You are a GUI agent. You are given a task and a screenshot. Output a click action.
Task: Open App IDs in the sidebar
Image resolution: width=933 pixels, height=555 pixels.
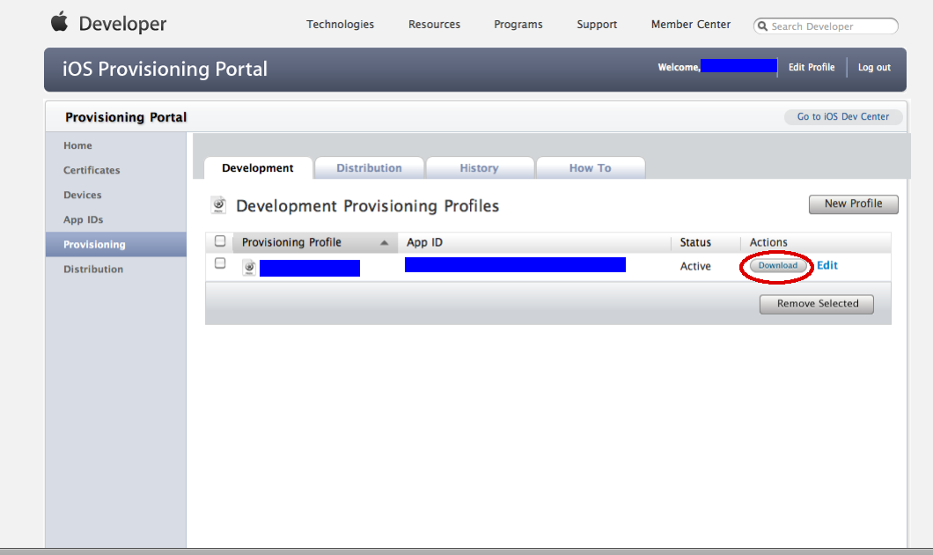coord(84,219)
